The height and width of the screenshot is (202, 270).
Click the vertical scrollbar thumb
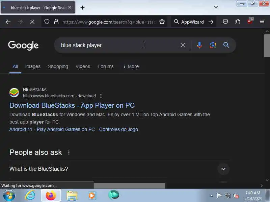(267, 46)
